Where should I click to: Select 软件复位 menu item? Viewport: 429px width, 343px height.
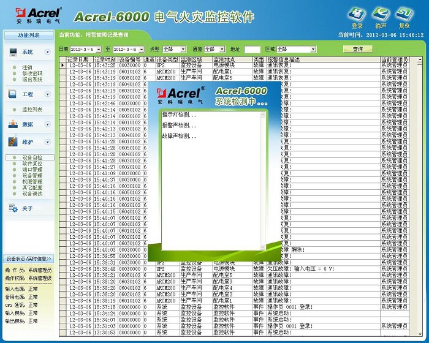pyautogui.click(x=32, y=164)
